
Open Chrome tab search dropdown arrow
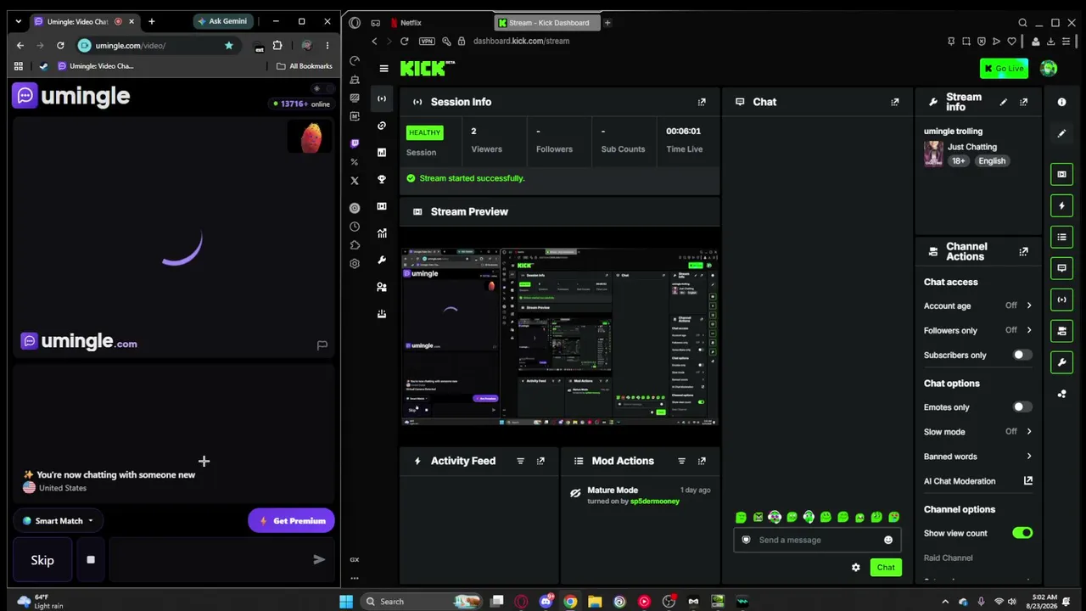coord(18,21)
